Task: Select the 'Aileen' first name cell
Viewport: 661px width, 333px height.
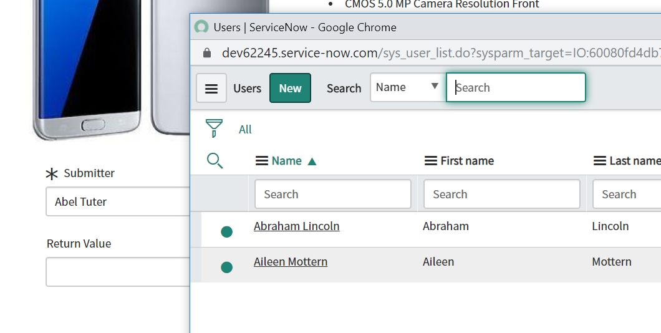Action: [438, 262]
